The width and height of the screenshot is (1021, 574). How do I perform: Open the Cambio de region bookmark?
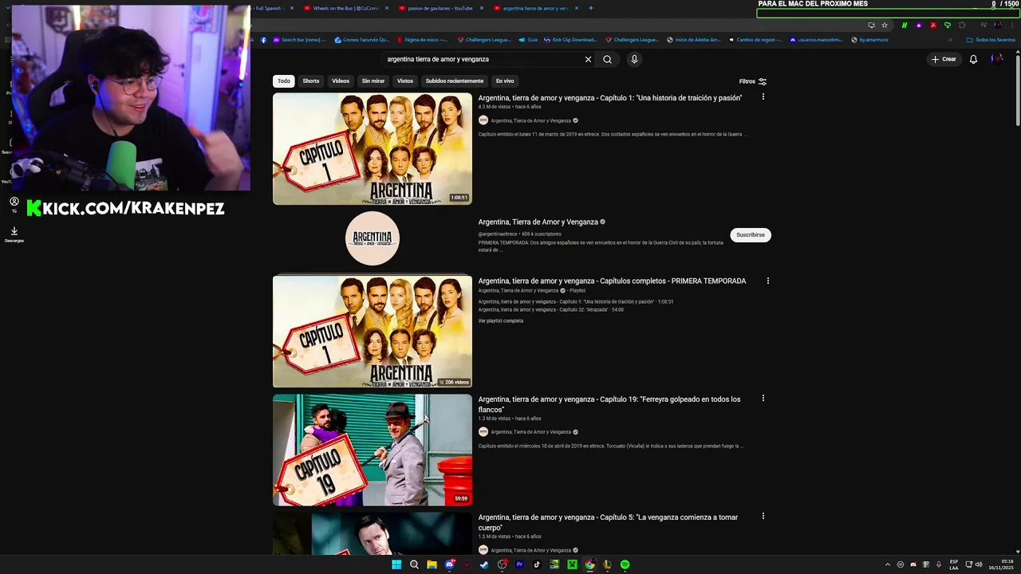(x=755, y=40)
